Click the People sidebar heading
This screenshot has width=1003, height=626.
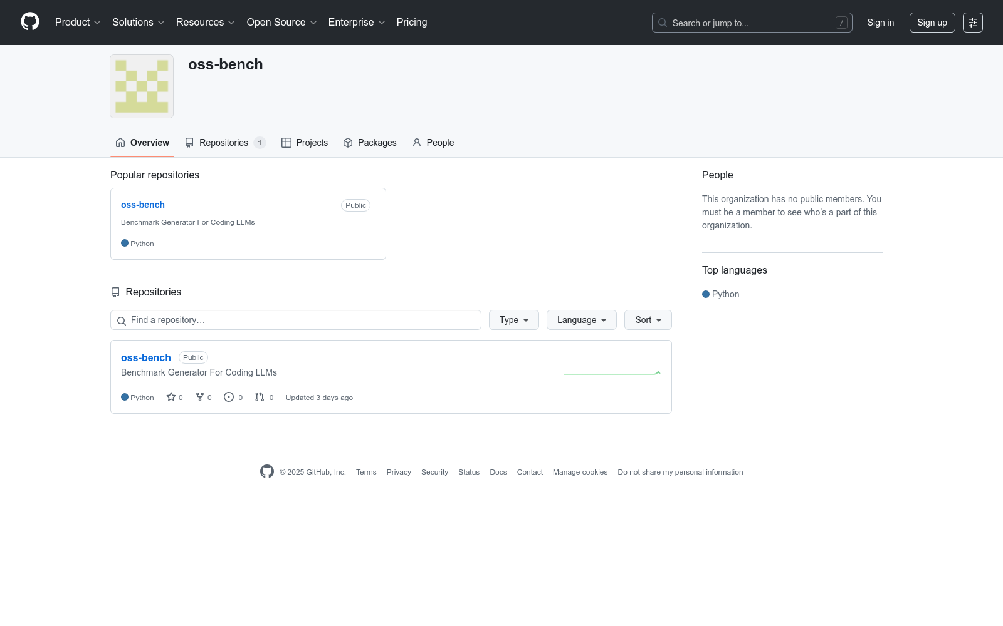[718, 175]
